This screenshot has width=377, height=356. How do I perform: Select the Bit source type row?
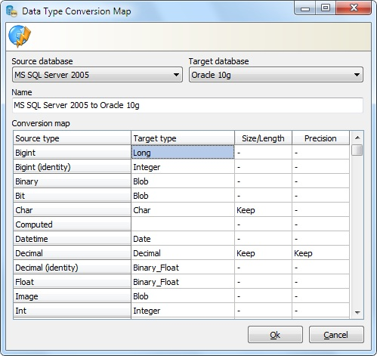pos(73,195)
